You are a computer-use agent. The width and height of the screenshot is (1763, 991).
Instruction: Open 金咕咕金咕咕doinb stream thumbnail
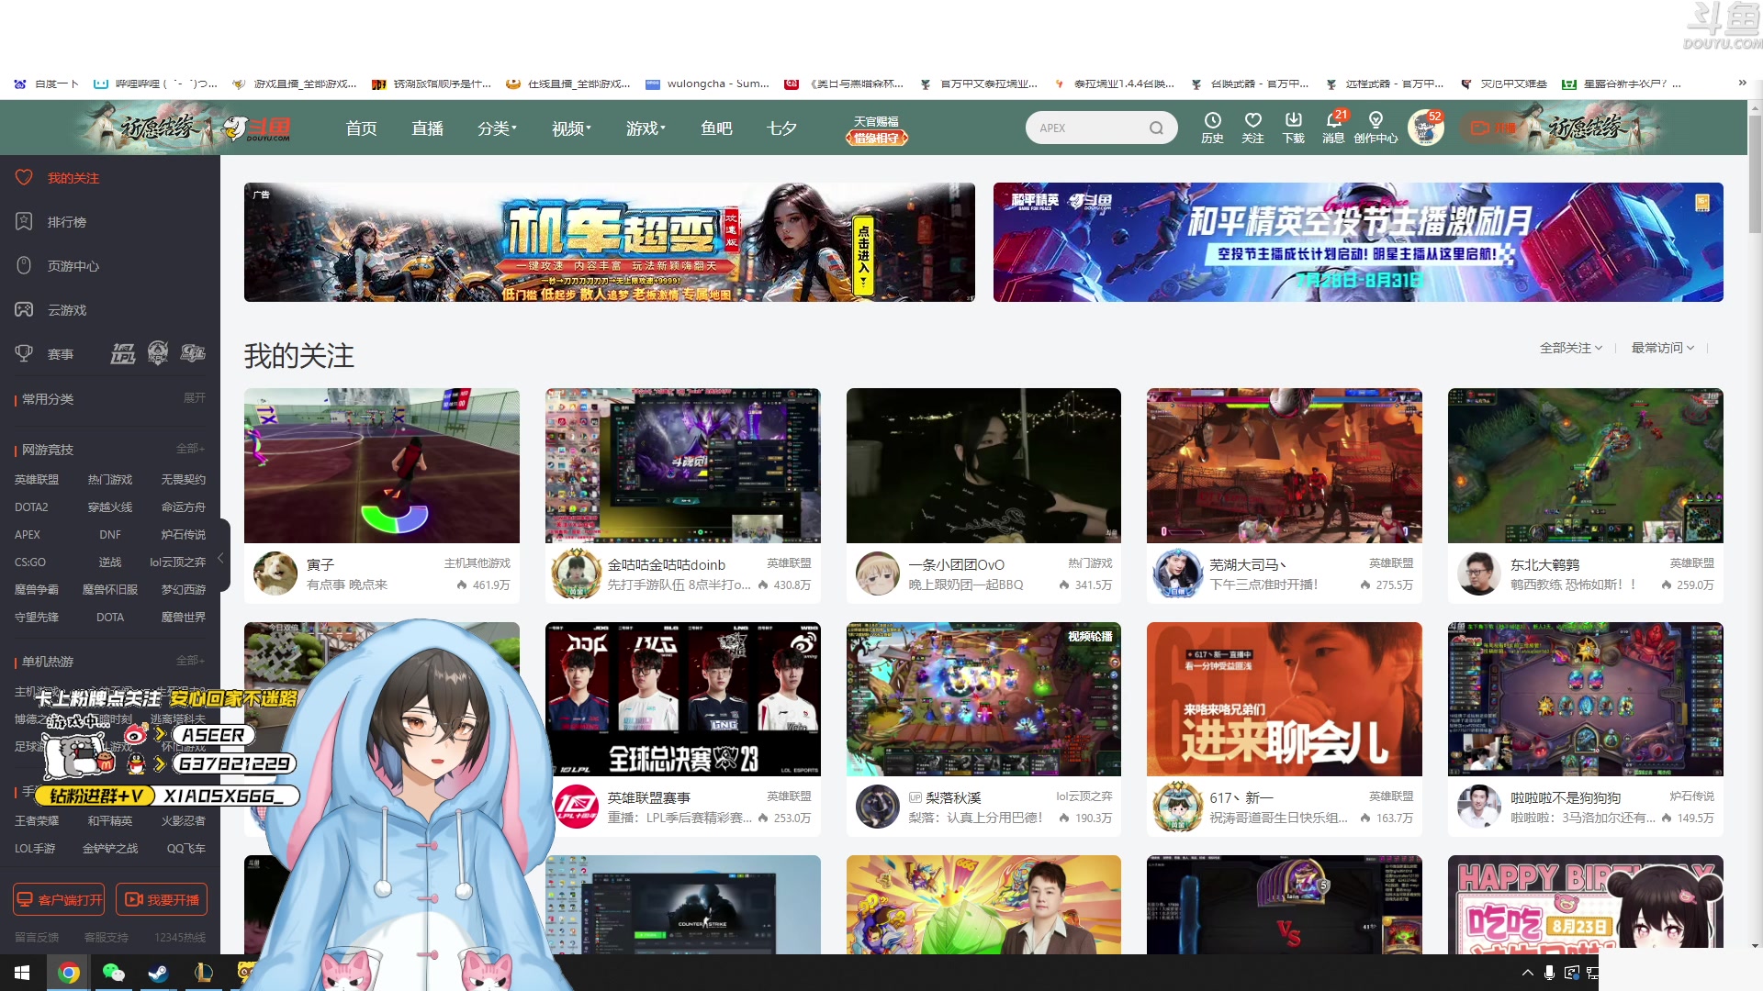(682, 465)
